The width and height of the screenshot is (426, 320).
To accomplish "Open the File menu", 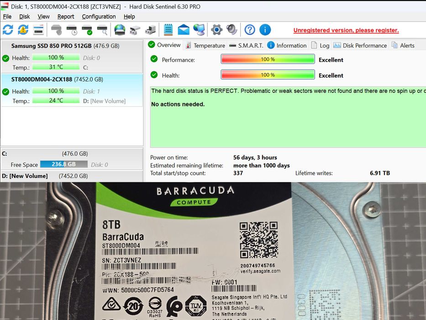I will tap(7, 16).
